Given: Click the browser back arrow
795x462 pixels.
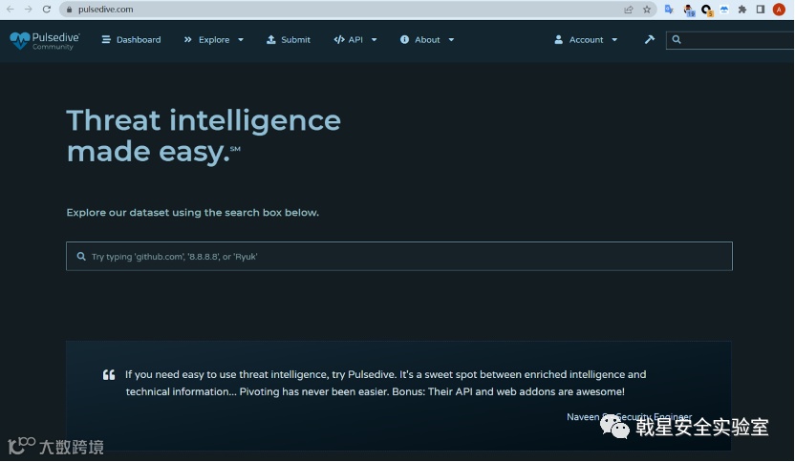Looking at the screenshot, I should 11,10.
